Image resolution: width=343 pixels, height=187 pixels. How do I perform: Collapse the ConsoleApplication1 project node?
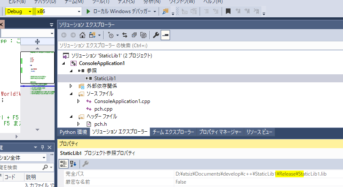click(64, 63)
